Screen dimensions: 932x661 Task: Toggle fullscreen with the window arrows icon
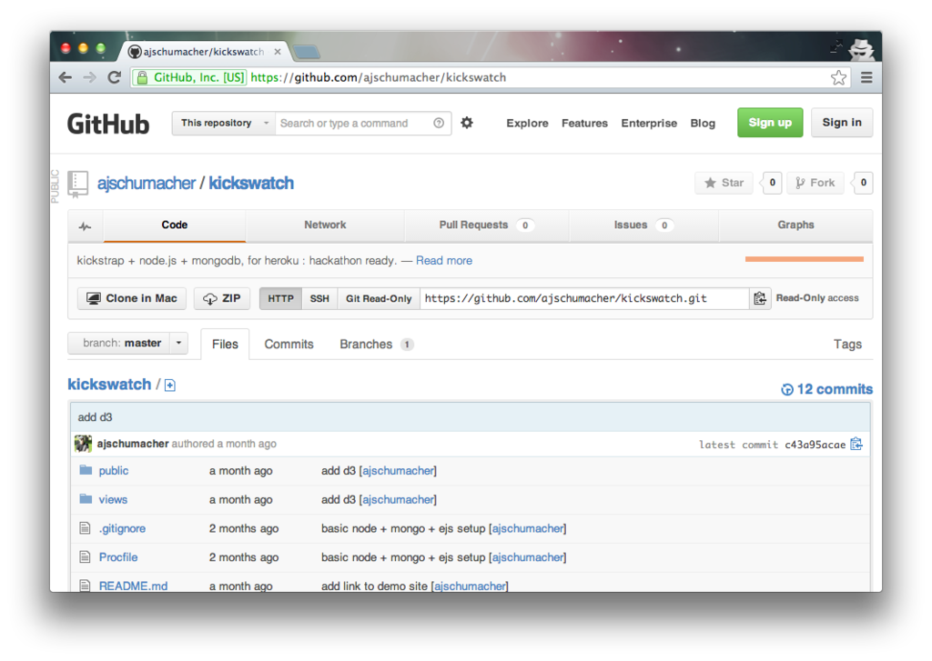[x=836, y=46]
